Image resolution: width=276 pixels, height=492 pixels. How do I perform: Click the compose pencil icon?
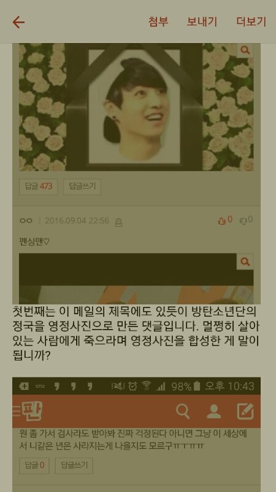coord(245,411)
